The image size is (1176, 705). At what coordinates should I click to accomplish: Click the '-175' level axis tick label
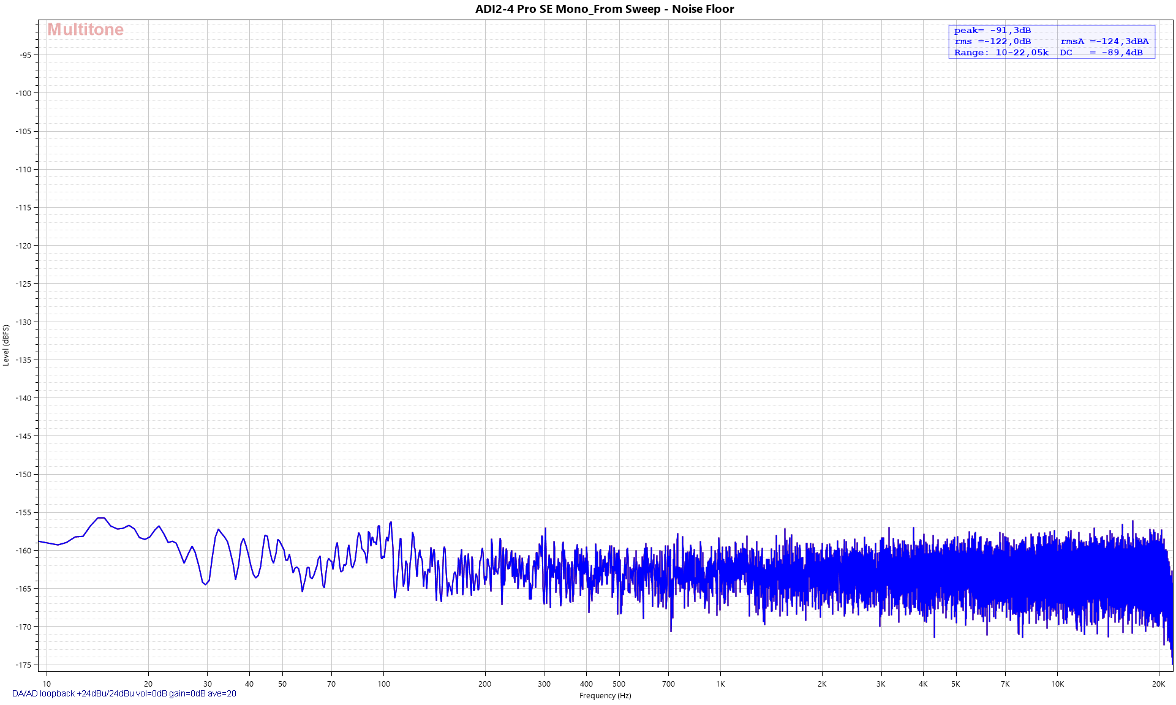pyautogui.click(x=23, y=665)
